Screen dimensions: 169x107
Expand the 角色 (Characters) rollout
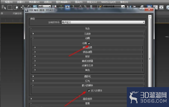click(x=87, y=70)
